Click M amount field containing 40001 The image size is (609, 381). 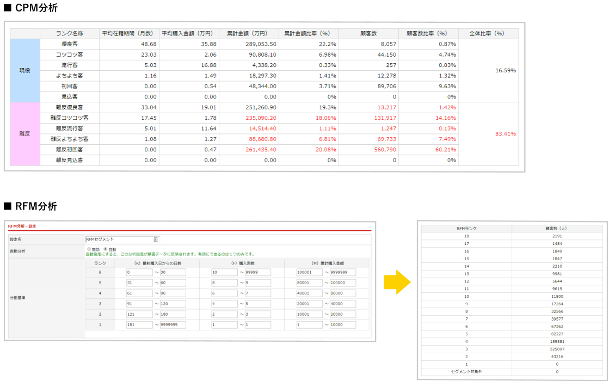click(310, 293)
